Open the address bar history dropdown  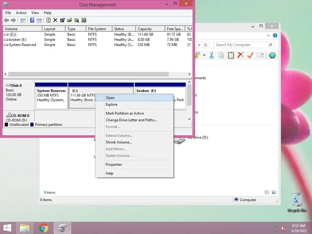(x=199, y=45)
